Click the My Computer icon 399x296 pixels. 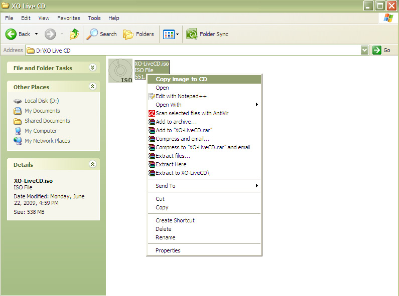coord(18,131)
